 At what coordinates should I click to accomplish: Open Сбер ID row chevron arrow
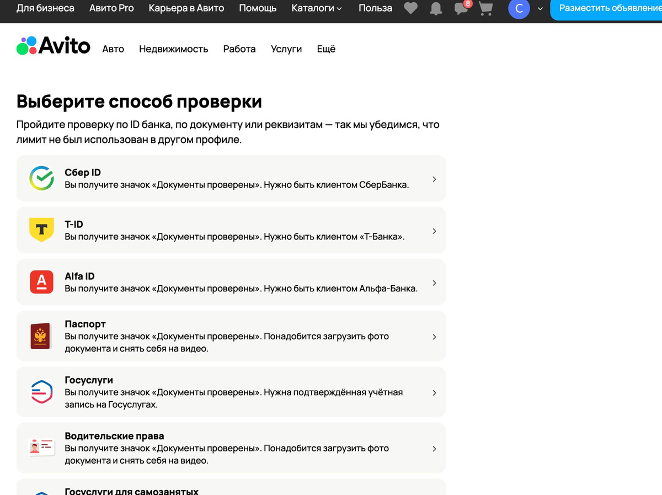pyautogui.click(x=435, y=179)
